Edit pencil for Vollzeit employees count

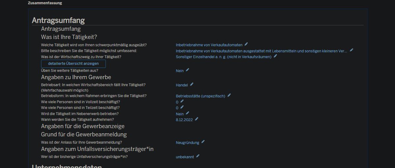point(182,101)
